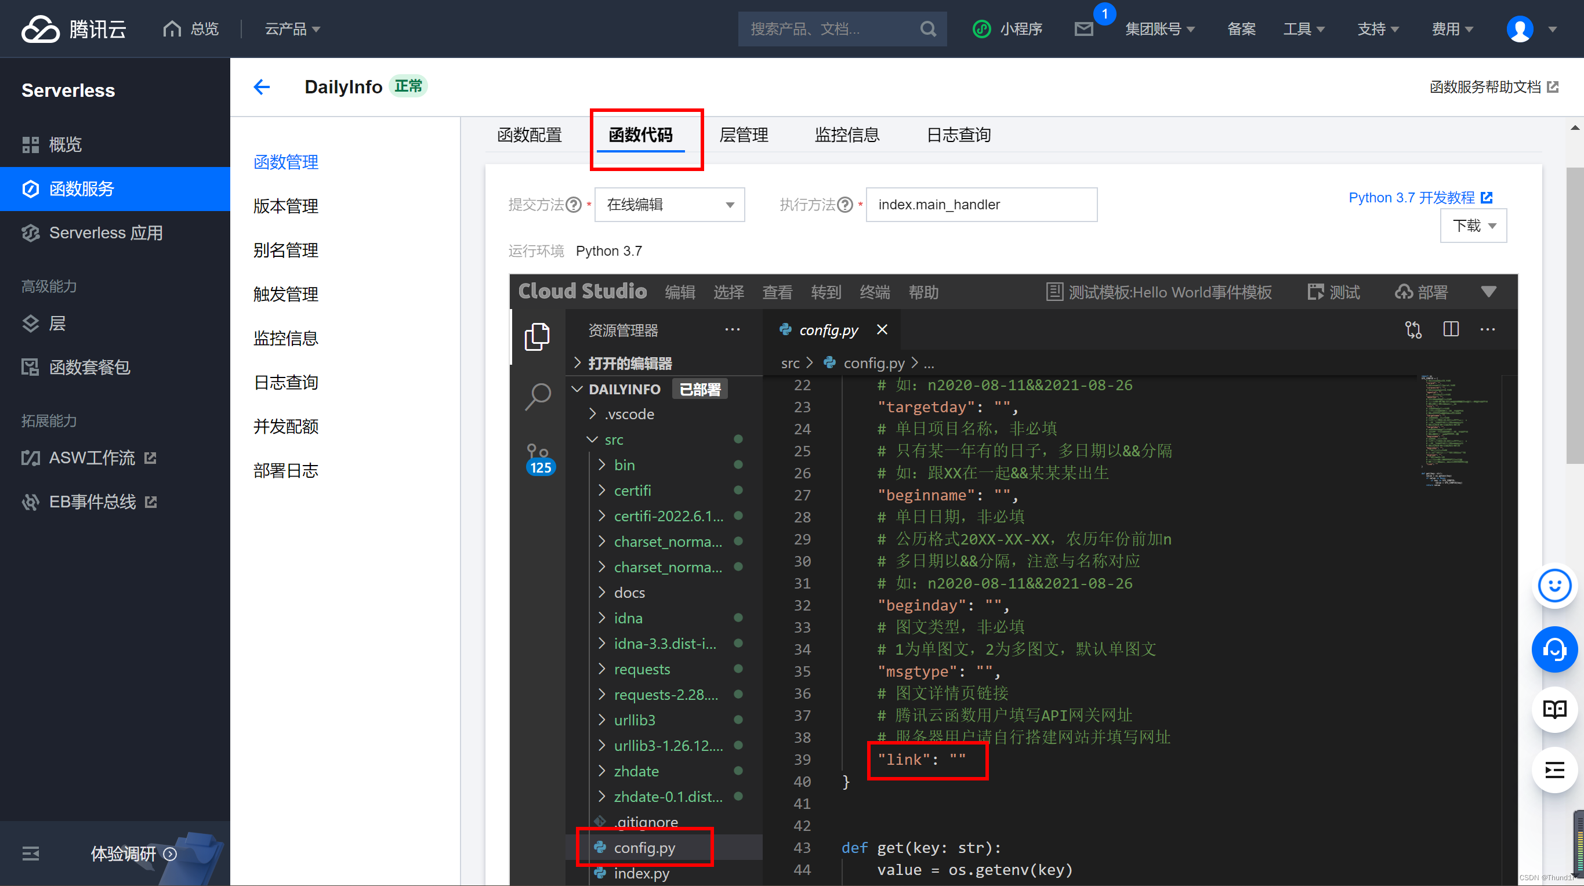Screen dimensions: 1584x886
Task: Click the floating list menu button
Action: coord(1554,770)
